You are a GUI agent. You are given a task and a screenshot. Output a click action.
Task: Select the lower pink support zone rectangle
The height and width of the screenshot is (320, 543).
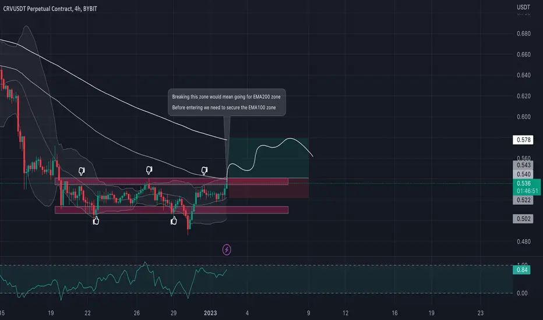pyautogui.click(x=171, y=209)
